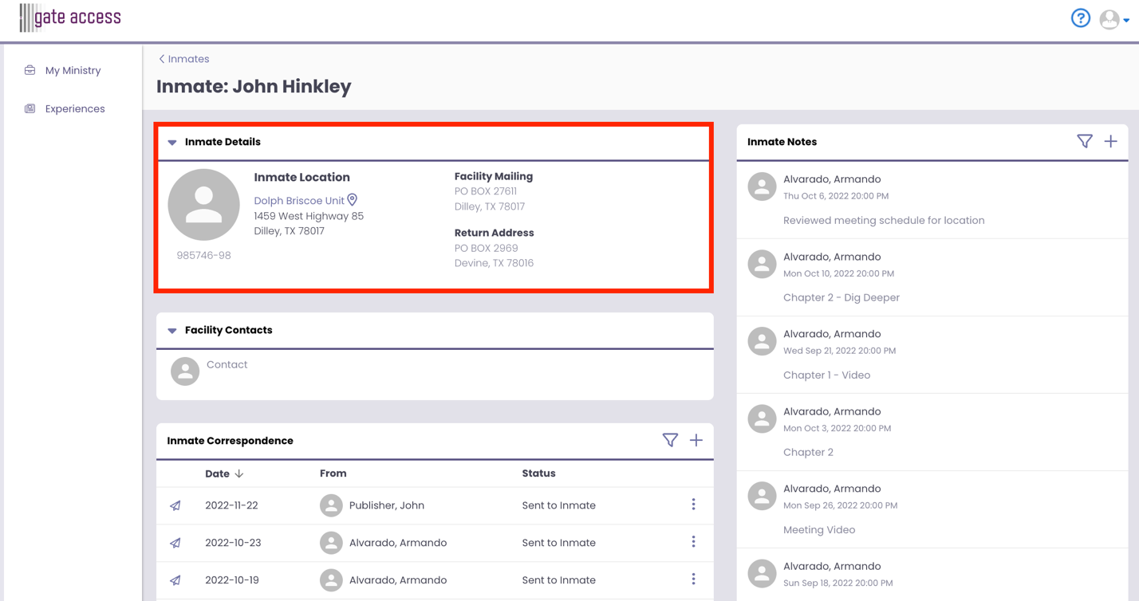Click sent paper-plane icon for 2022-11-22
1139x601 pixels.
pos(175,505)
